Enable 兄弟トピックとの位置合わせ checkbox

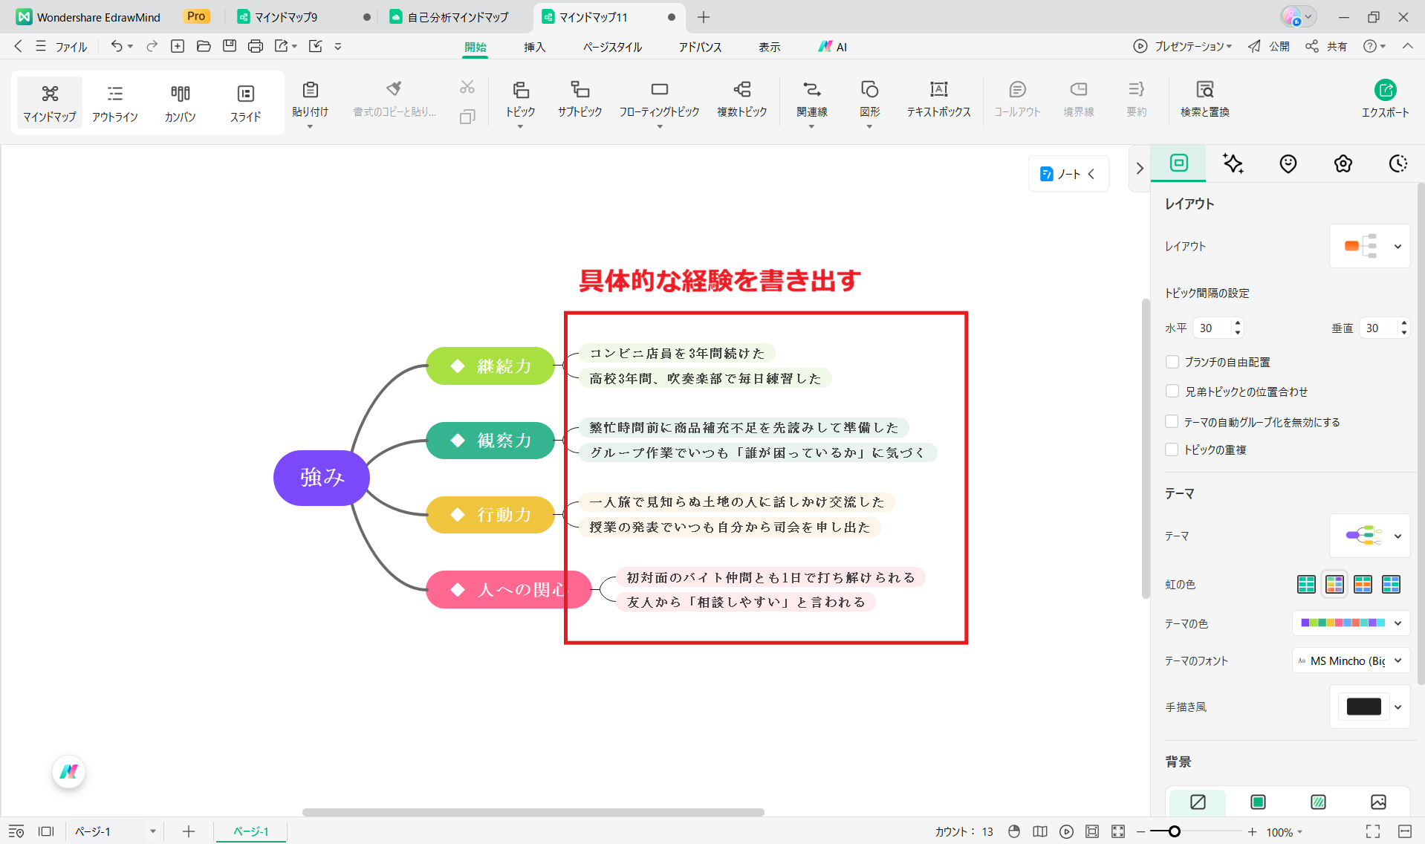1172,391
